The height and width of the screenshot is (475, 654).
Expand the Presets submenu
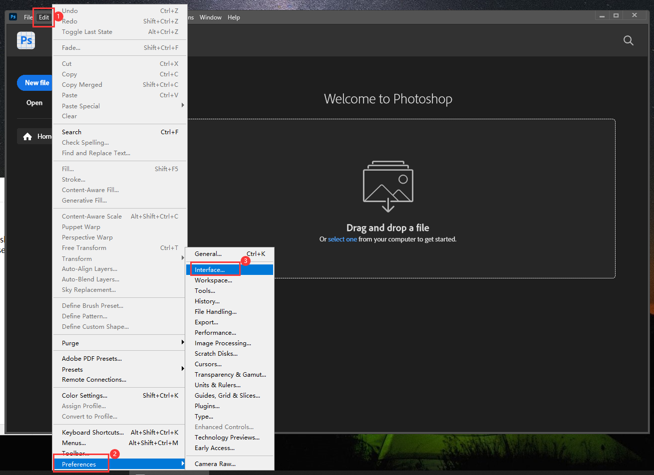tap(120, 369)
